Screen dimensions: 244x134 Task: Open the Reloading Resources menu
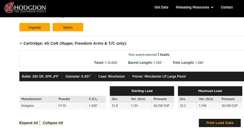point(192,7)
